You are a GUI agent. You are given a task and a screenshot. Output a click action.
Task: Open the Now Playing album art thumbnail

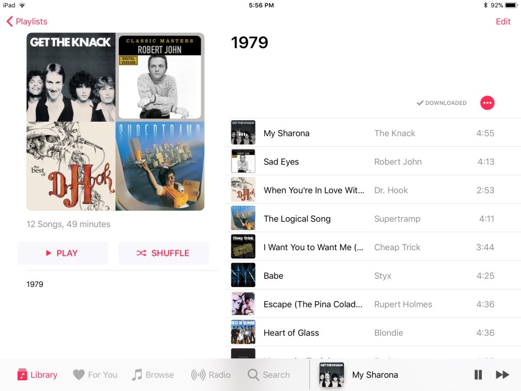332,375
